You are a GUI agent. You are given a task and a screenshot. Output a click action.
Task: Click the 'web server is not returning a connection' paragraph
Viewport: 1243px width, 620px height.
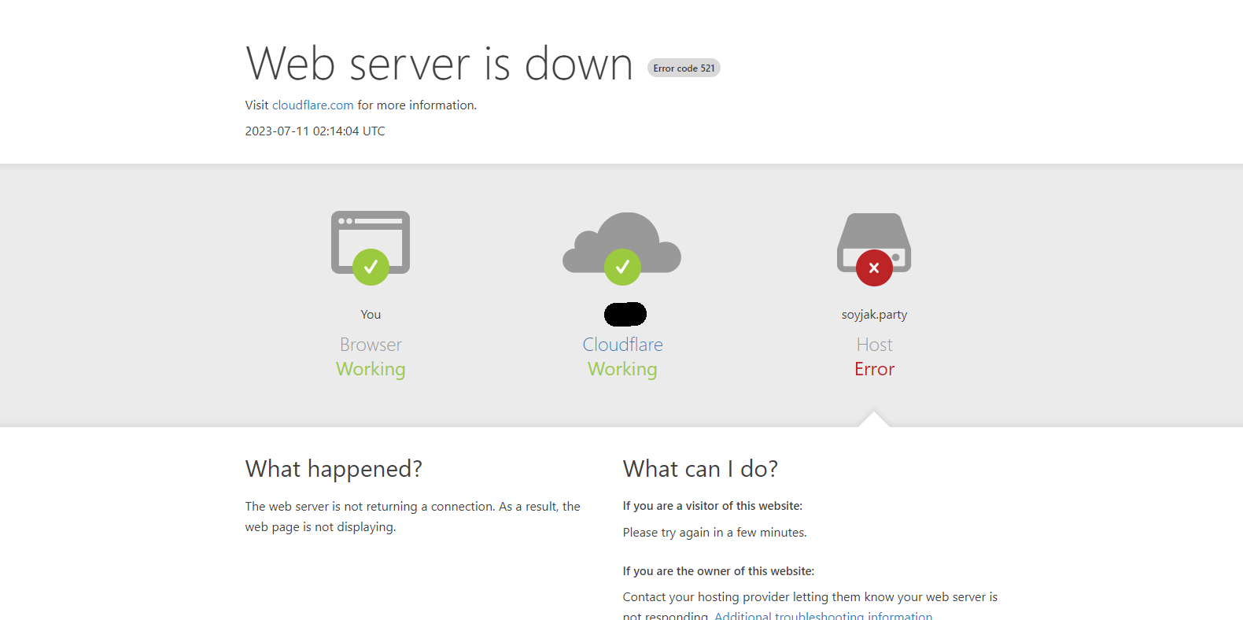click(412, 517)
